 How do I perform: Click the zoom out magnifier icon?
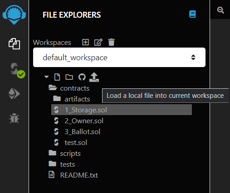[x=220, y=10]
